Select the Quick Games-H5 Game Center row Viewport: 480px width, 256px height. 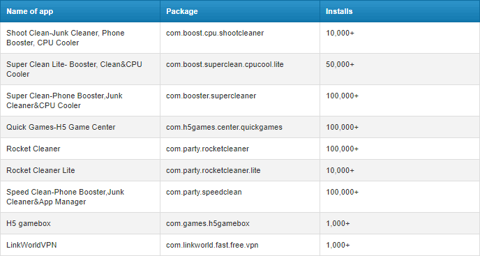pos(240,127)
